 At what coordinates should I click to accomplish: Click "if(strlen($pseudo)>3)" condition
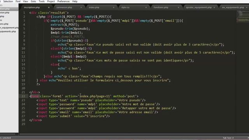(x=69, y=40)
